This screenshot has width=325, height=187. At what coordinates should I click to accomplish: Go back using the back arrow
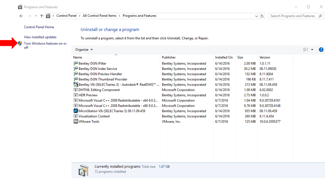coord(21,16)
